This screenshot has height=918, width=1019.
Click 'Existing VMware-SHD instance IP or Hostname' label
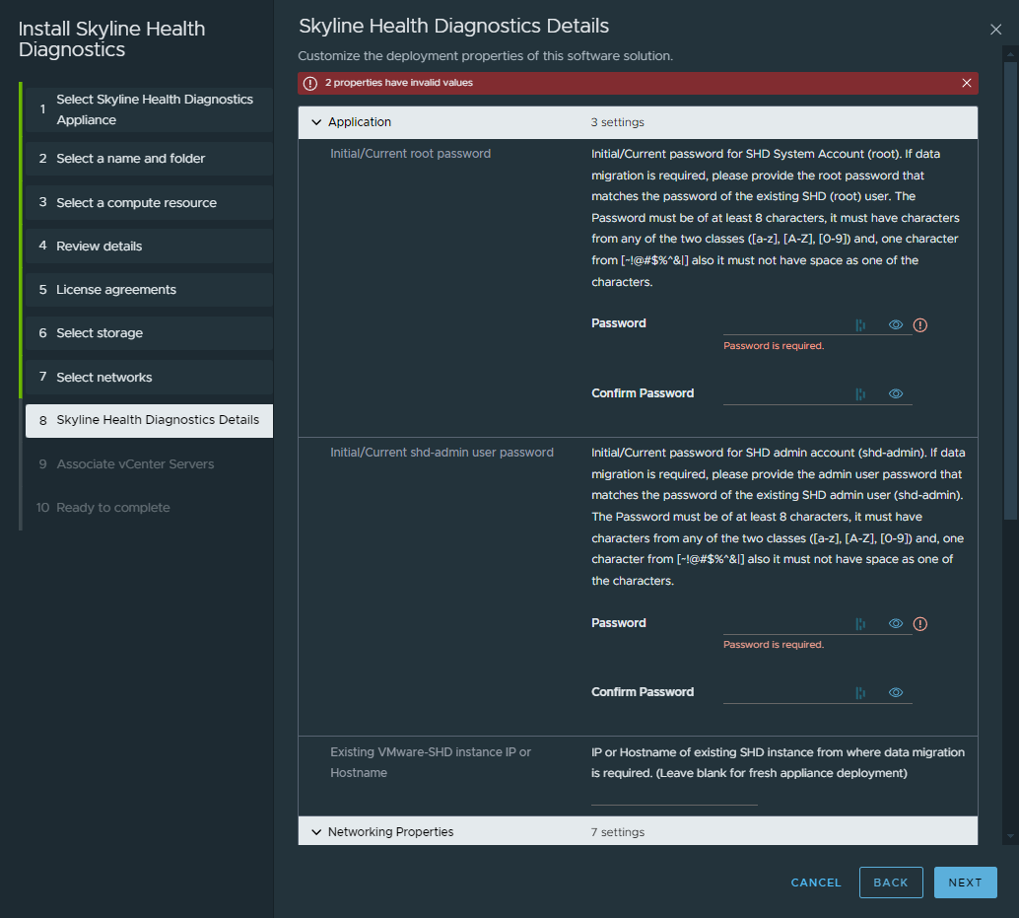[431, 762]
